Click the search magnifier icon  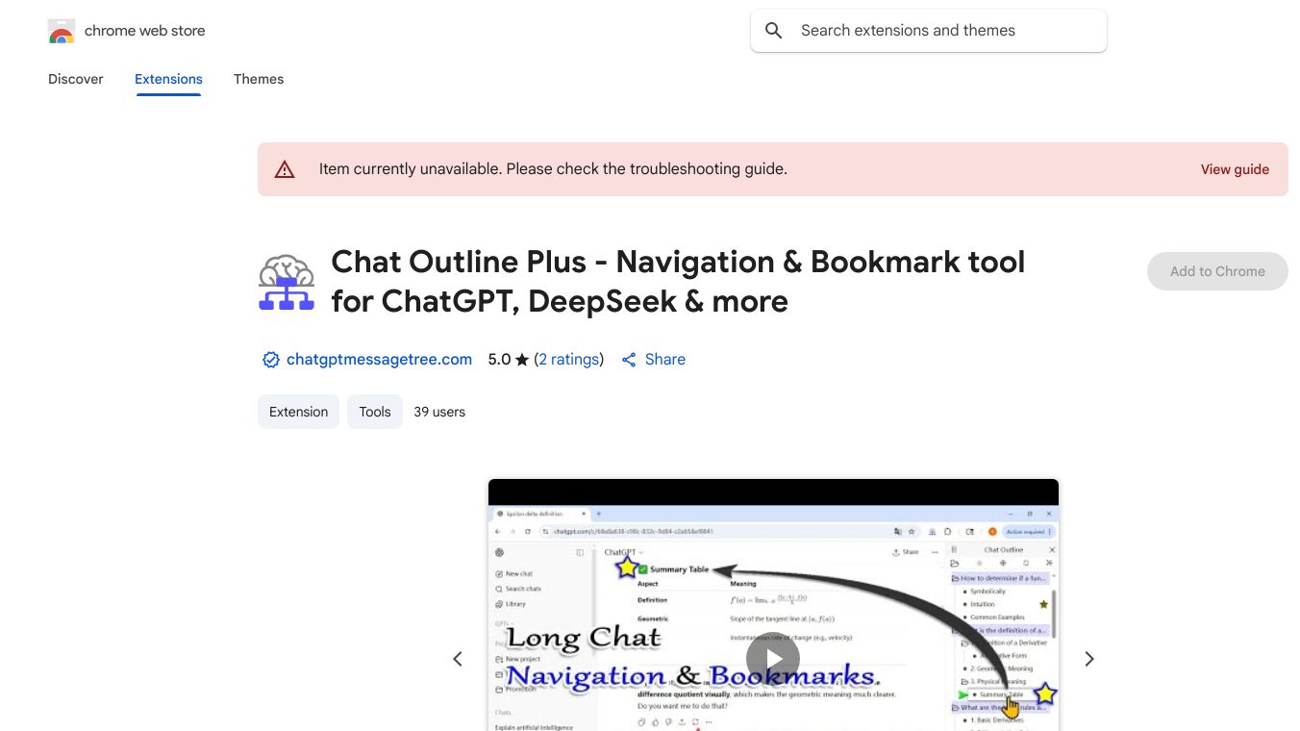click(773, 30)
